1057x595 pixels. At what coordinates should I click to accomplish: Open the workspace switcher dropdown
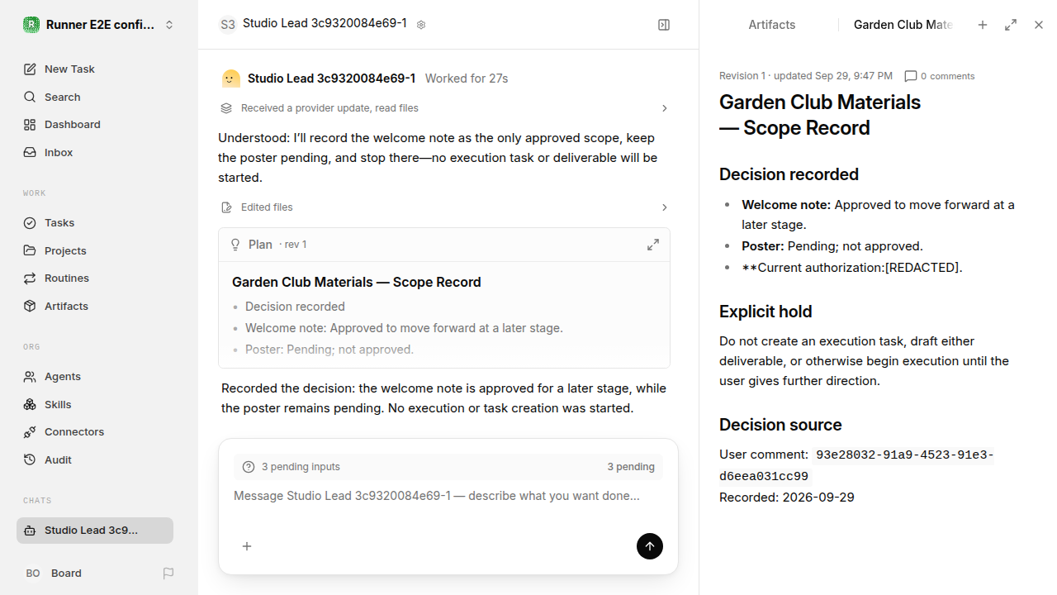(99, 25)
